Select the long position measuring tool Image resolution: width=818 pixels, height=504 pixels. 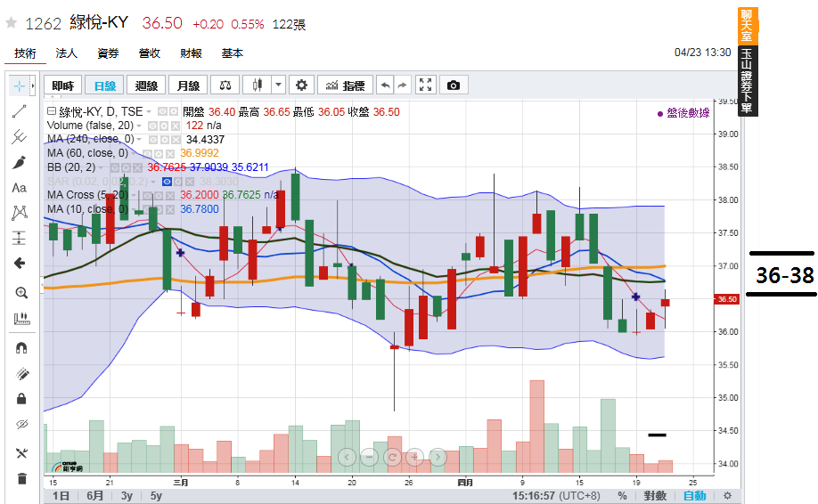pyautogui.click(x=20, y=238)
